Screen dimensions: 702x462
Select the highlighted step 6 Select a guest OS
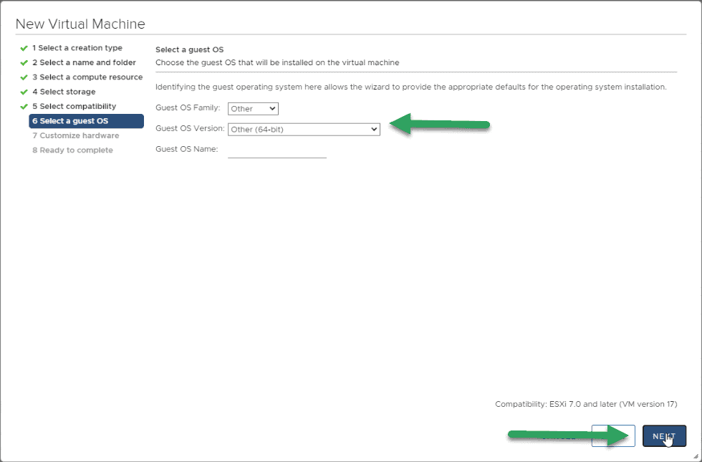coord(87,121)
